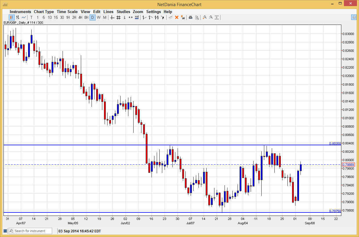This screenshot has height=237, width=359.
Task: Pin the chart with the pin icon
Action: point(354,17)
